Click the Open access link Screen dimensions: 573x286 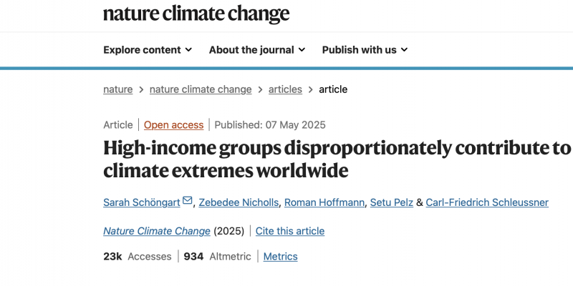173,124
